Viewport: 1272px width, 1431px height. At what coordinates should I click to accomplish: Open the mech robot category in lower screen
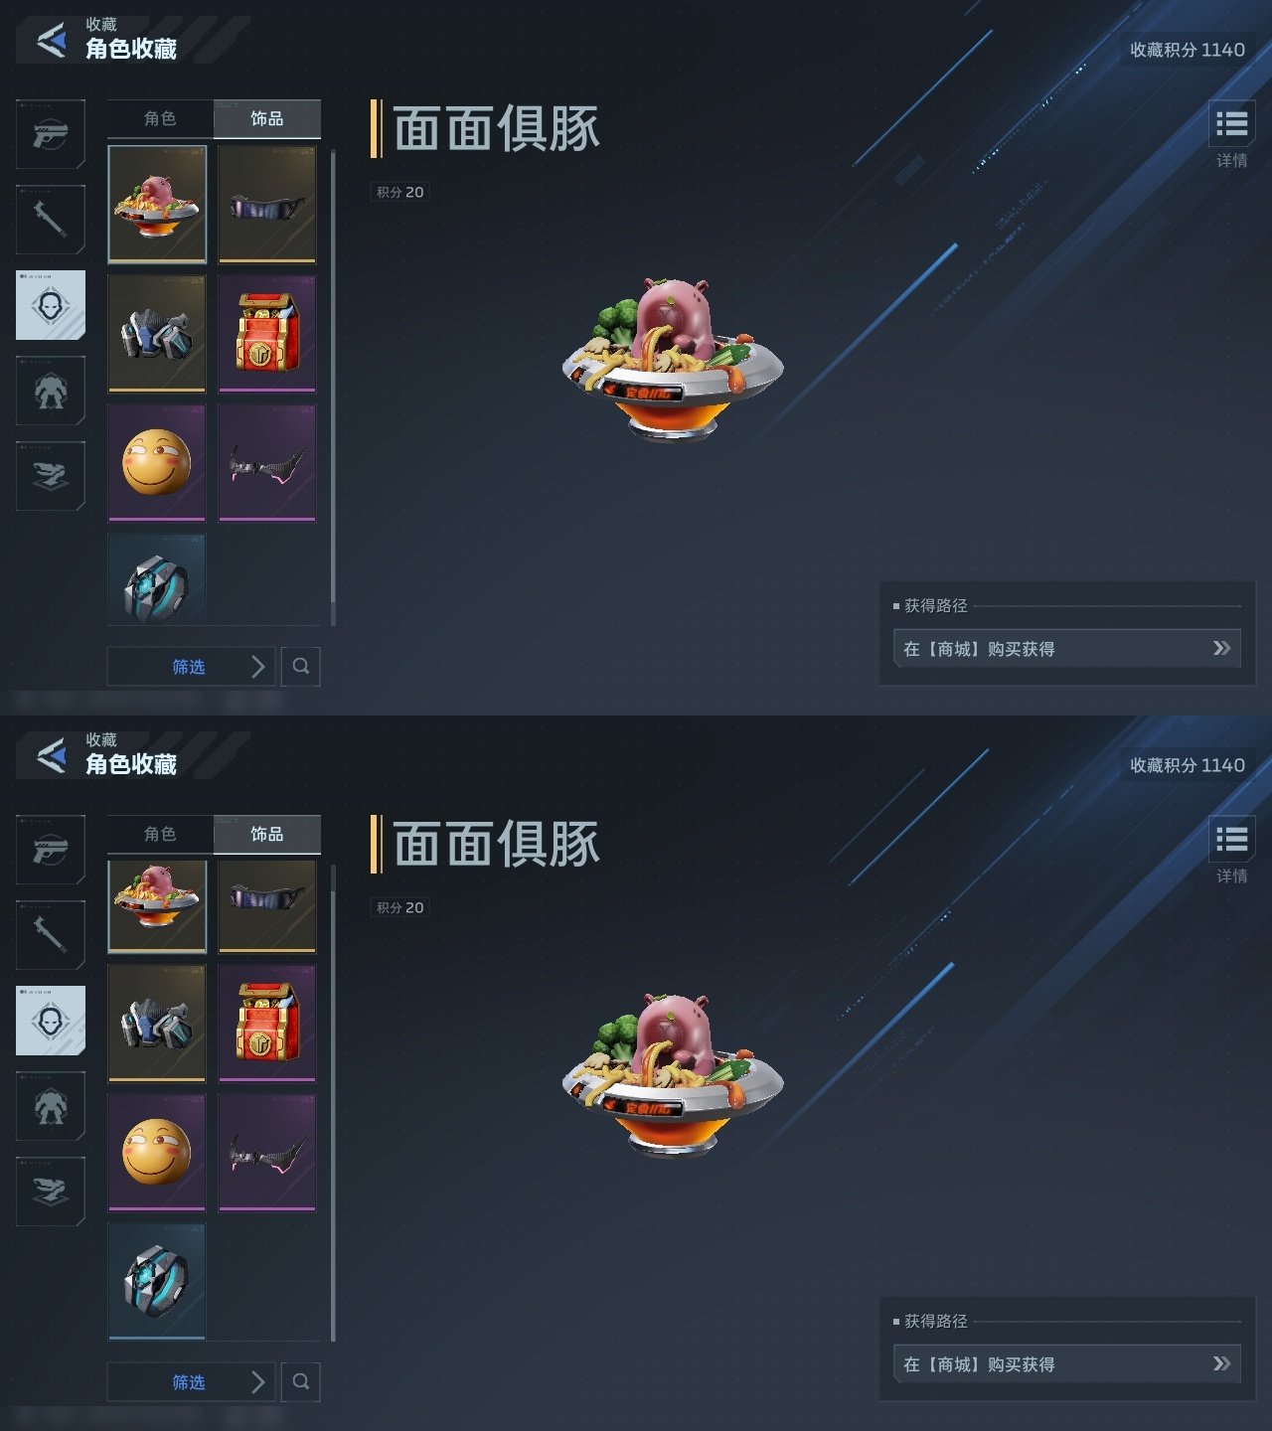coord(51,1106)
